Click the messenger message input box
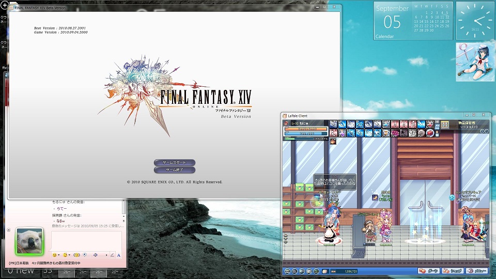 click(x=86, y=241)
